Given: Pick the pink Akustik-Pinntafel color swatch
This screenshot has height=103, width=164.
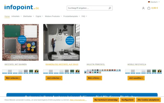Looking at the screenshot, I should [x=88, y=73].
